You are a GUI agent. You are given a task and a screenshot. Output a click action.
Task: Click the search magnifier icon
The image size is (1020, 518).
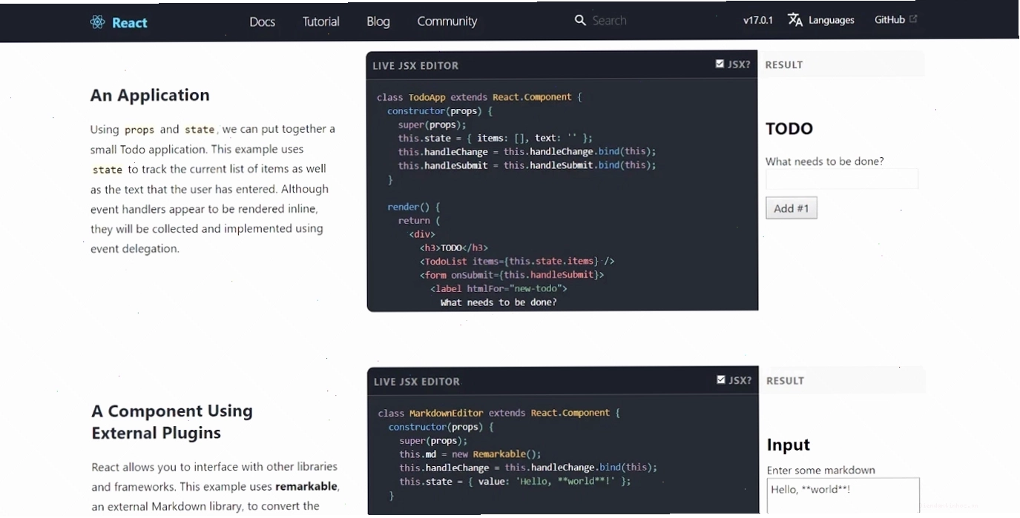pyautogui.click(x=580, y=21)
